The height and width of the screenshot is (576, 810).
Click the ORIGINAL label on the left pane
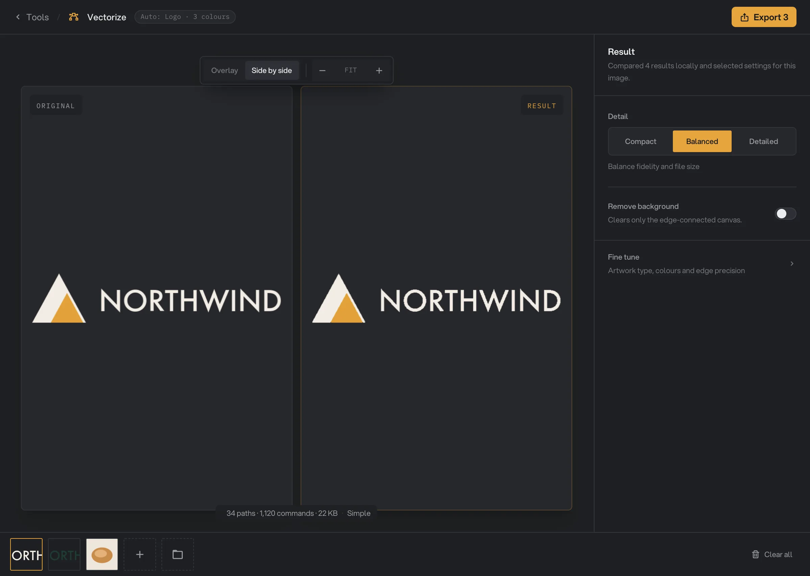click(x=56, y=106)
